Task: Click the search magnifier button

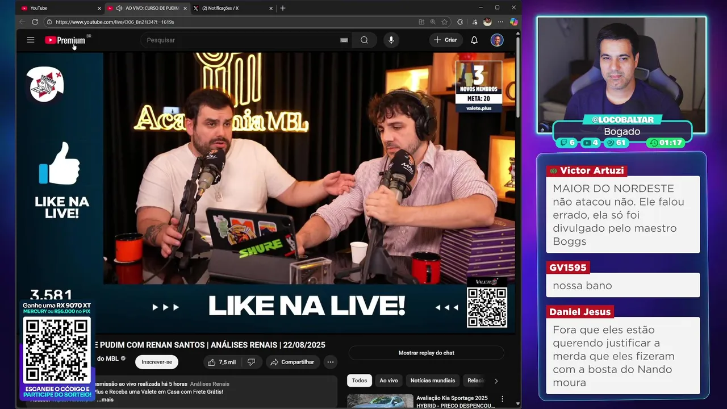Action: (364, 40)
